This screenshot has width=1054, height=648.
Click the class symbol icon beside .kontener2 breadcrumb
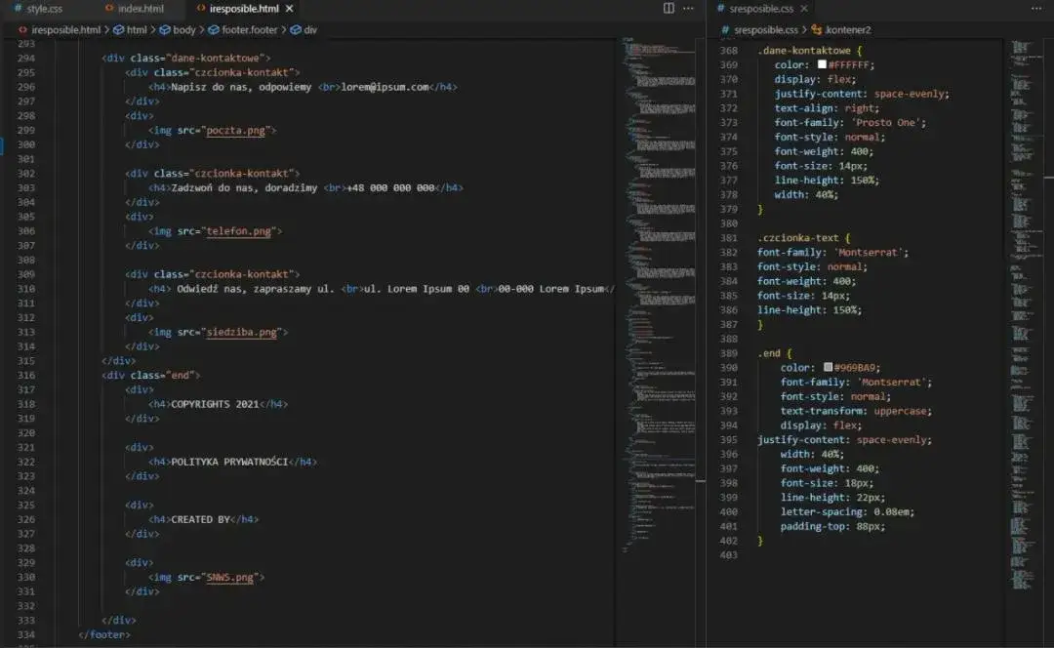(817, 29)
